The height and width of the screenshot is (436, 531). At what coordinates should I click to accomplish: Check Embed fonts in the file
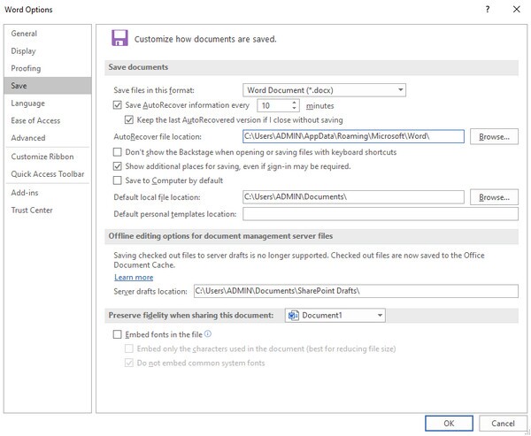pos(119,335)
